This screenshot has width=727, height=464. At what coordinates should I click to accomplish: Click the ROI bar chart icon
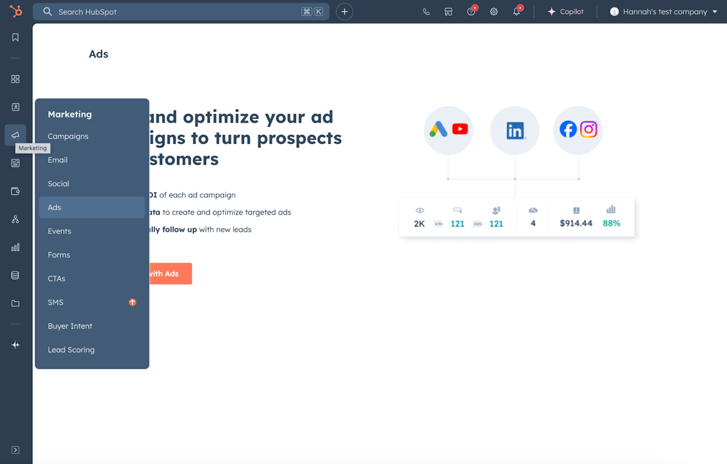click(x=611, y=209)
